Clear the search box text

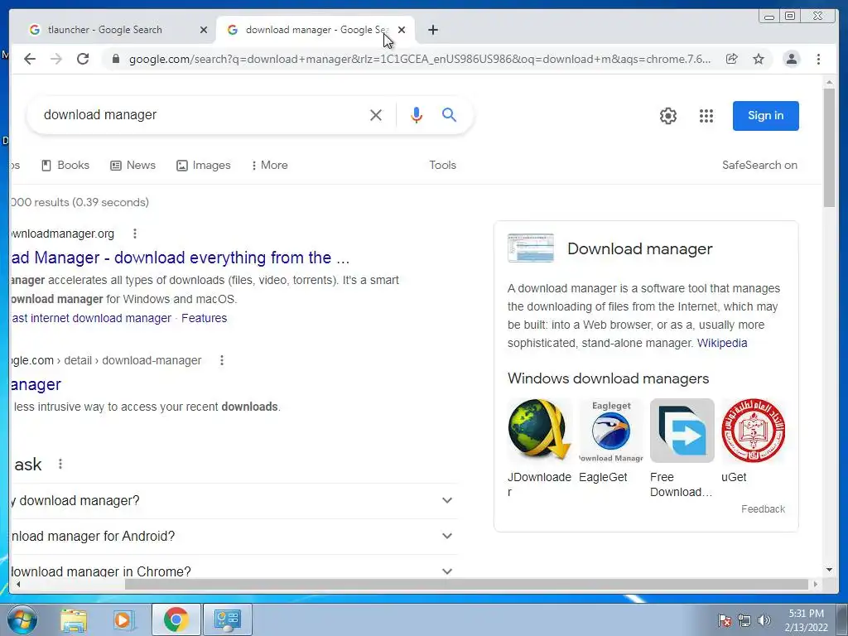pos(375,114)
